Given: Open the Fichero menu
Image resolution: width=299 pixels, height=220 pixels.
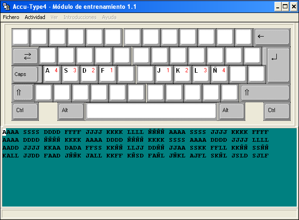Looking at the screenshot, I should pyautogui.click(x=11, y=17).
